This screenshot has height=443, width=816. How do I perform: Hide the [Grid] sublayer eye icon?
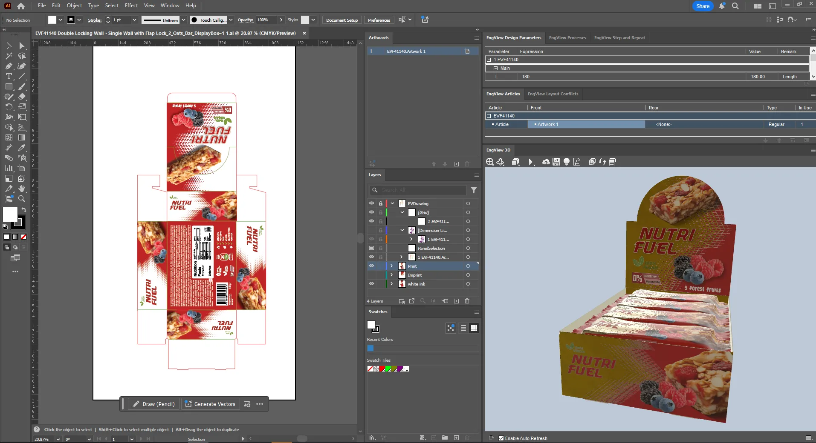point(371,212)
